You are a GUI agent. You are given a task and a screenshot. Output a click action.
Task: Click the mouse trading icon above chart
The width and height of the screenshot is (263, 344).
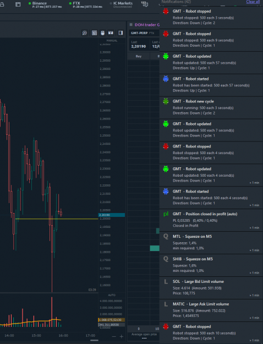[103, 33]
